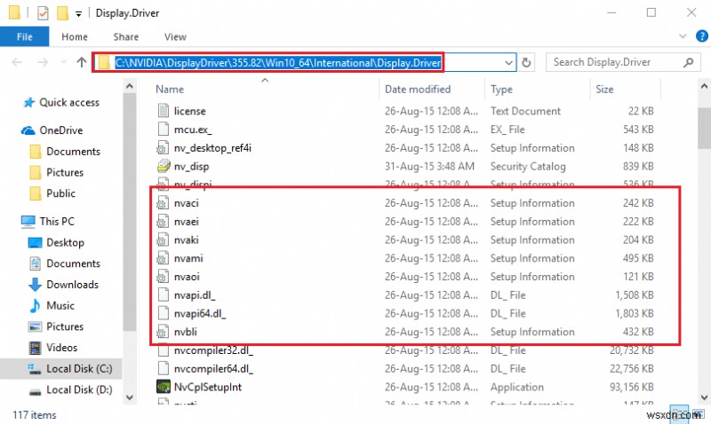Select the nvbli file icon
Image resolution: width=711 pixels, height=424 pixels.
(164, 332)
